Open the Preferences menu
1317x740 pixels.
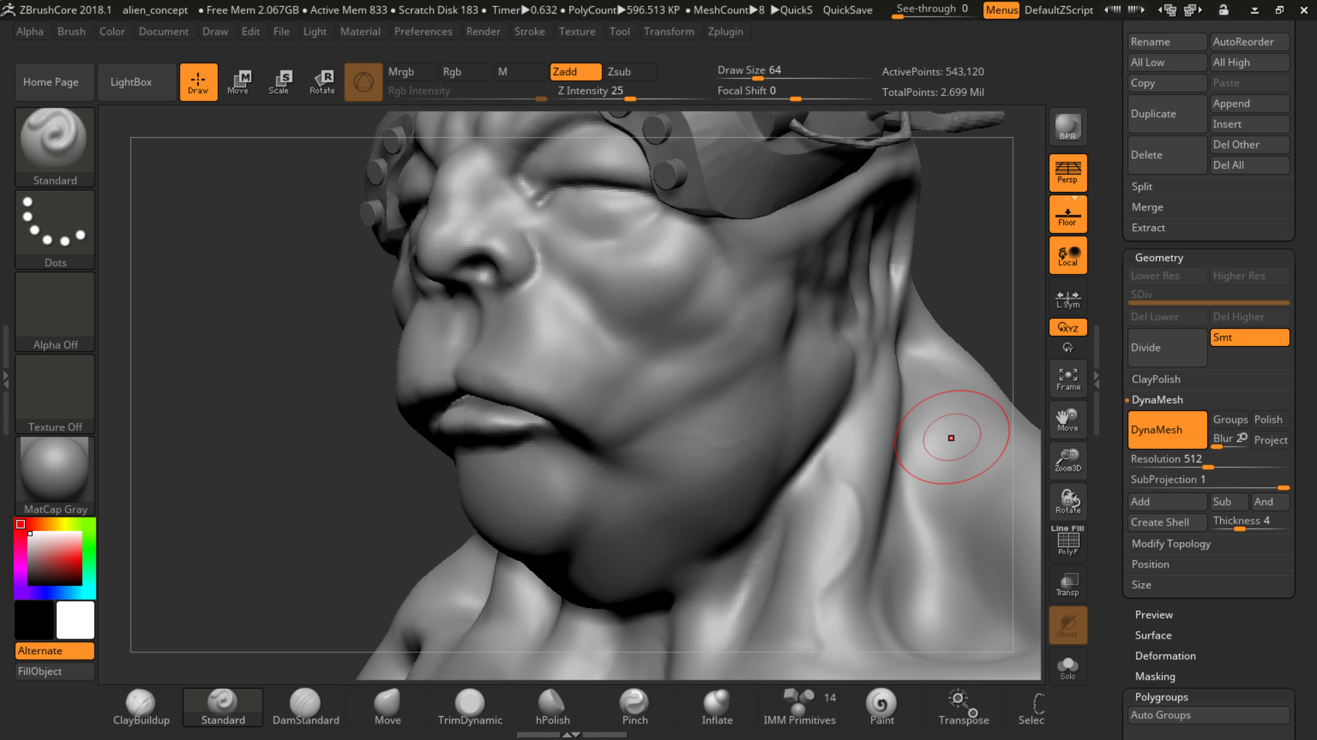pyautogui.click(x=423, y=32)
